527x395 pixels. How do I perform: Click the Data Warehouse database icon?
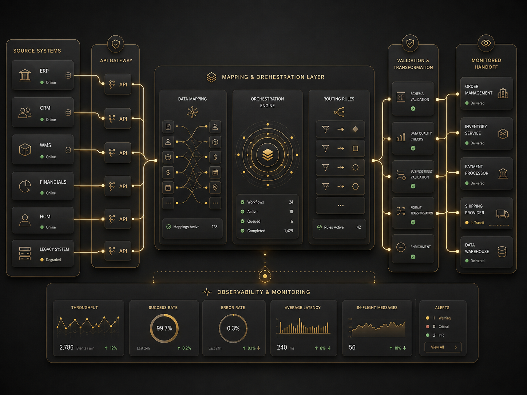point(502,252)
